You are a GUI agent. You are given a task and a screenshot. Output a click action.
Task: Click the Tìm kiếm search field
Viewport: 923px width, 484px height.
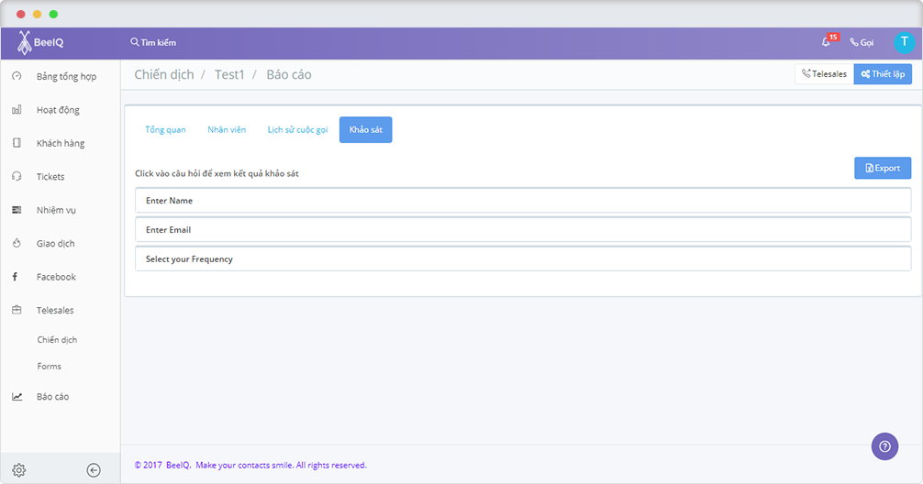pyautogui.click(x=154, y=42)
